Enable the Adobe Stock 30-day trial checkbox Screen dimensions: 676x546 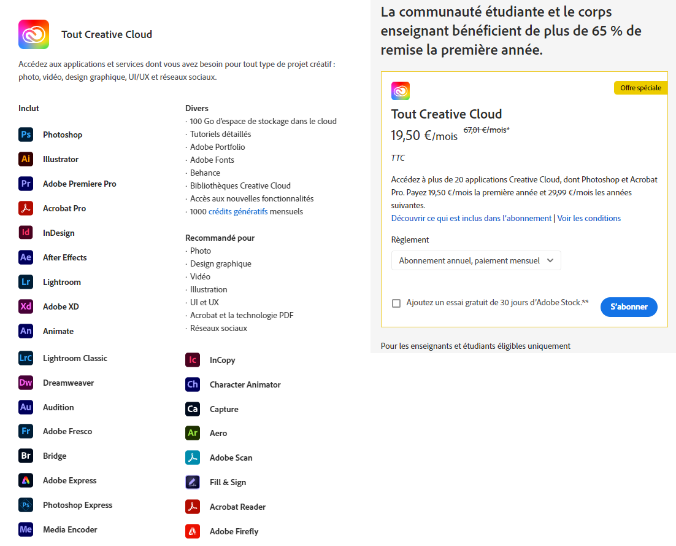[x=396, y=303]
